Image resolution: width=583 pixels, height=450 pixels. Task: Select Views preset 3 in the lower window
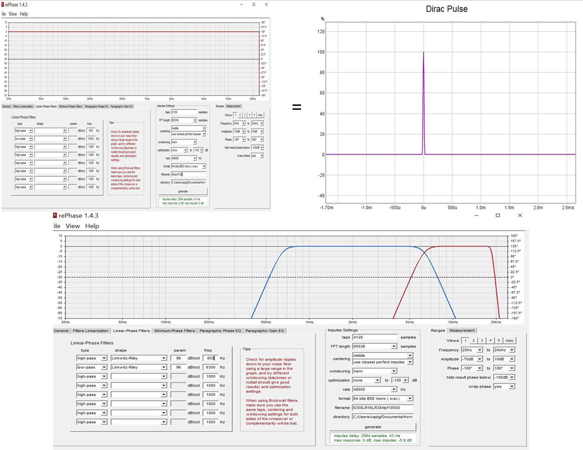481,341
